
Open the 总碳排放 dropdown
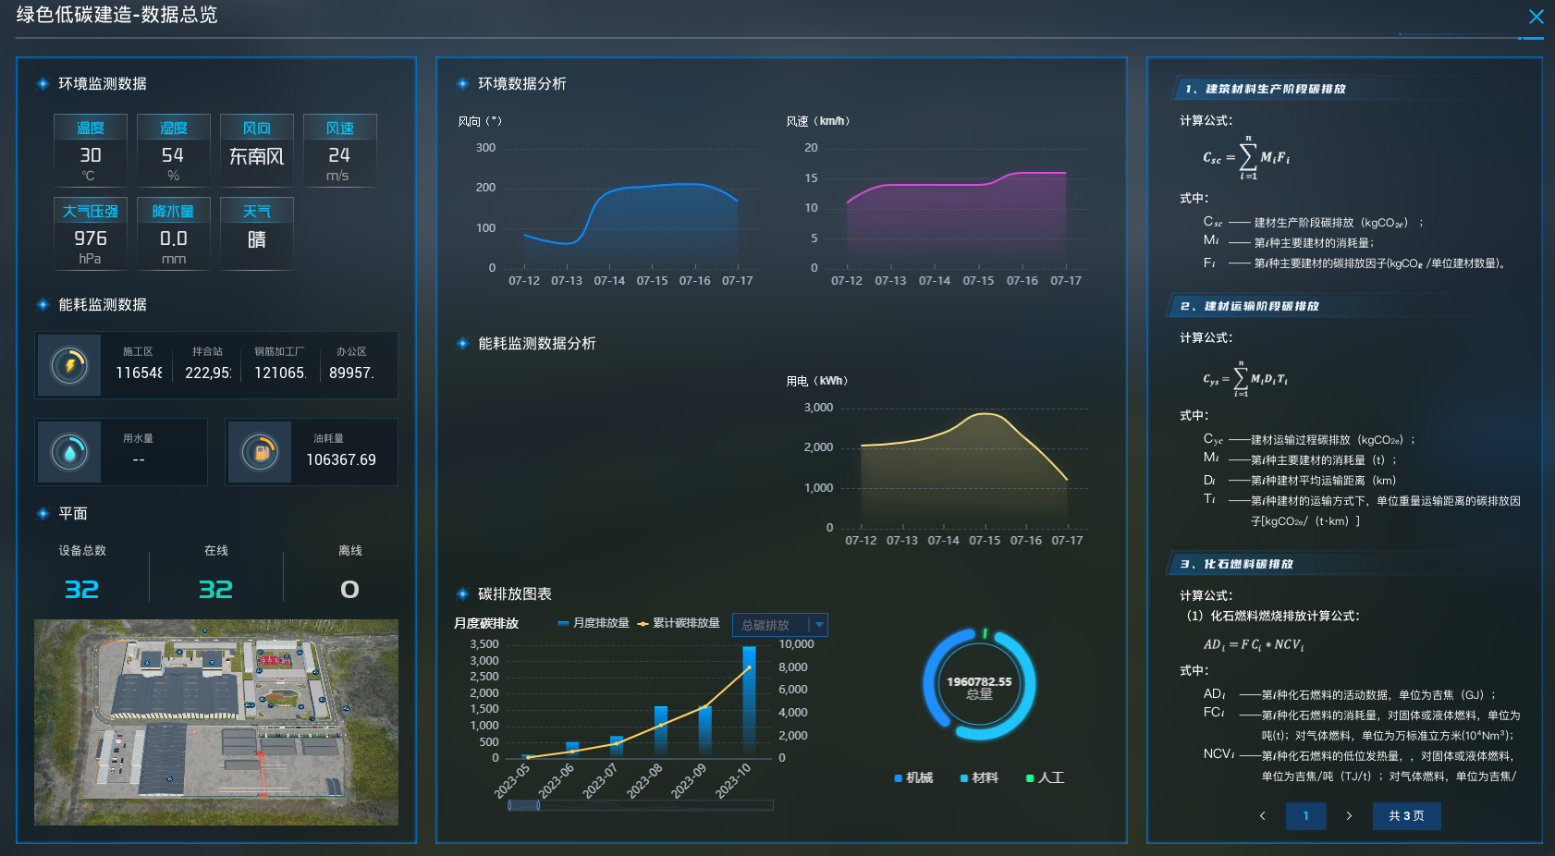[x=768, y=625]
